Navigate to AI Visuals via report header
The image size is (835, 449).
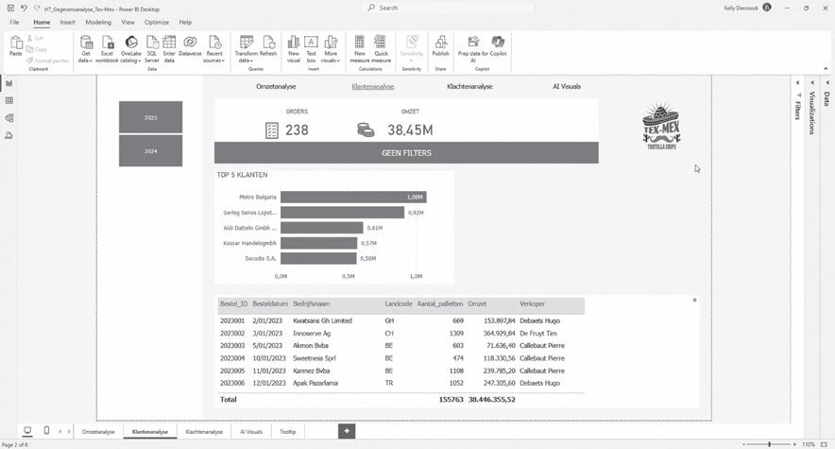coord(567,86)
